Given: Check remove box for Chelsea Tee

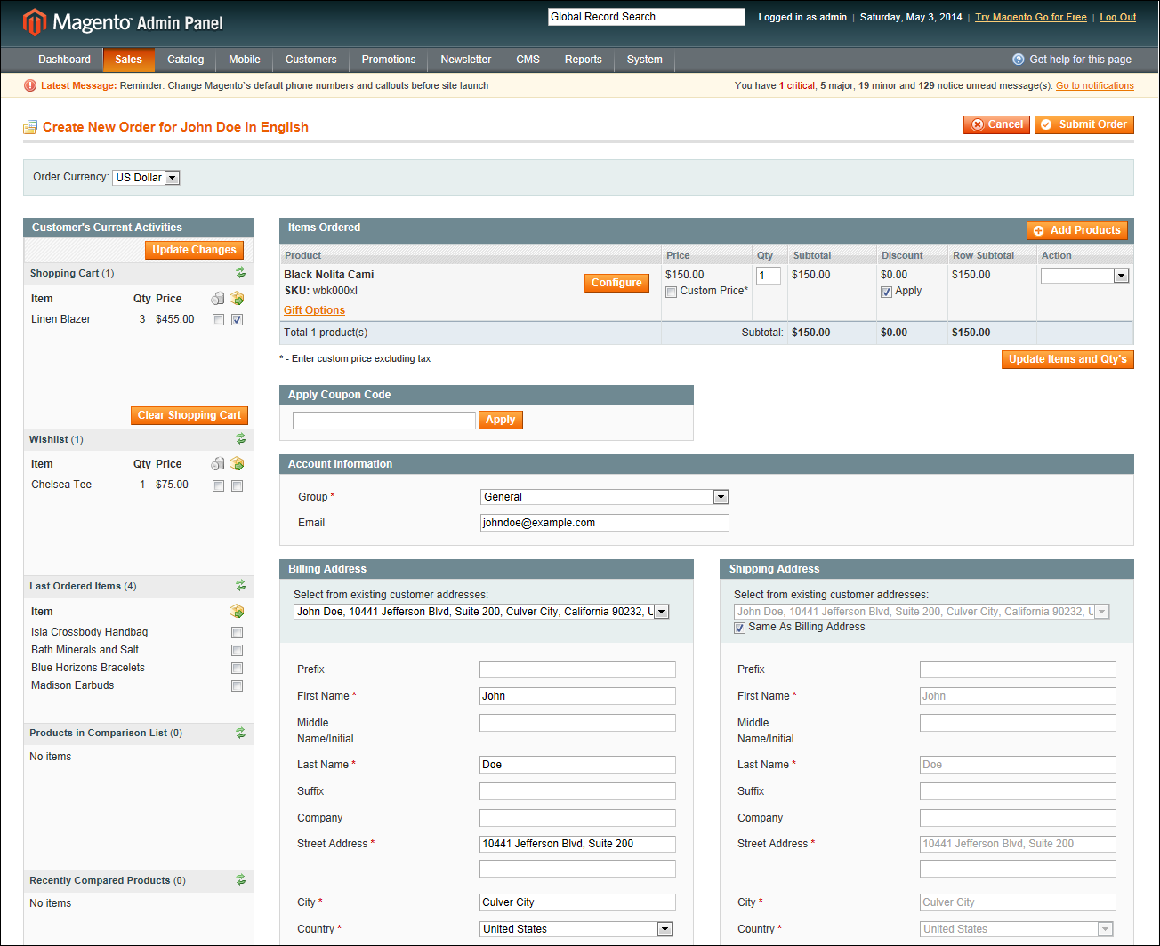Looking at the screenshot, I should (x=218, y=485).
